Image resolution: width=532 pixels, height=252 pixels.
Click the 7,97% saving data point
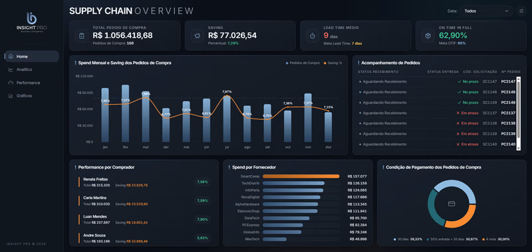pos(227,96)
